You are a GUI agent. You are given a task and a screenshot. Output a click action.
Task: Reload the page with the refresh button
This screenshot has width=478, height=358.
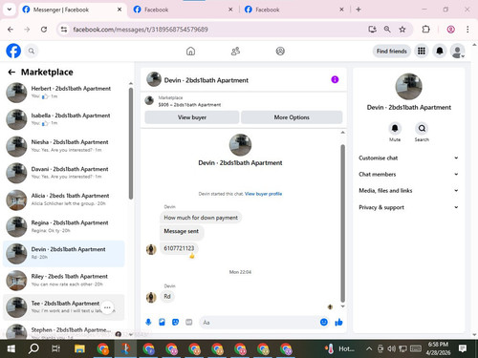(44, 30)
